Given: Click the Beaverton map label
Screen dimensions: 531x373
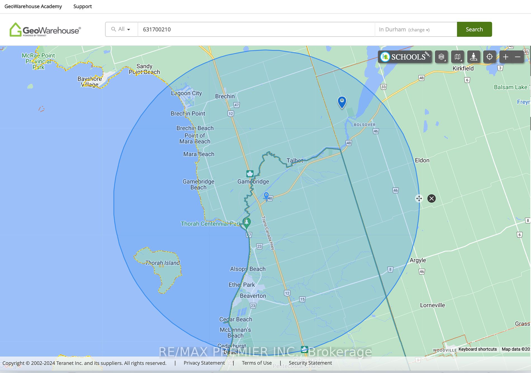Looking at the screenshot, I should [x=253, y=296].
